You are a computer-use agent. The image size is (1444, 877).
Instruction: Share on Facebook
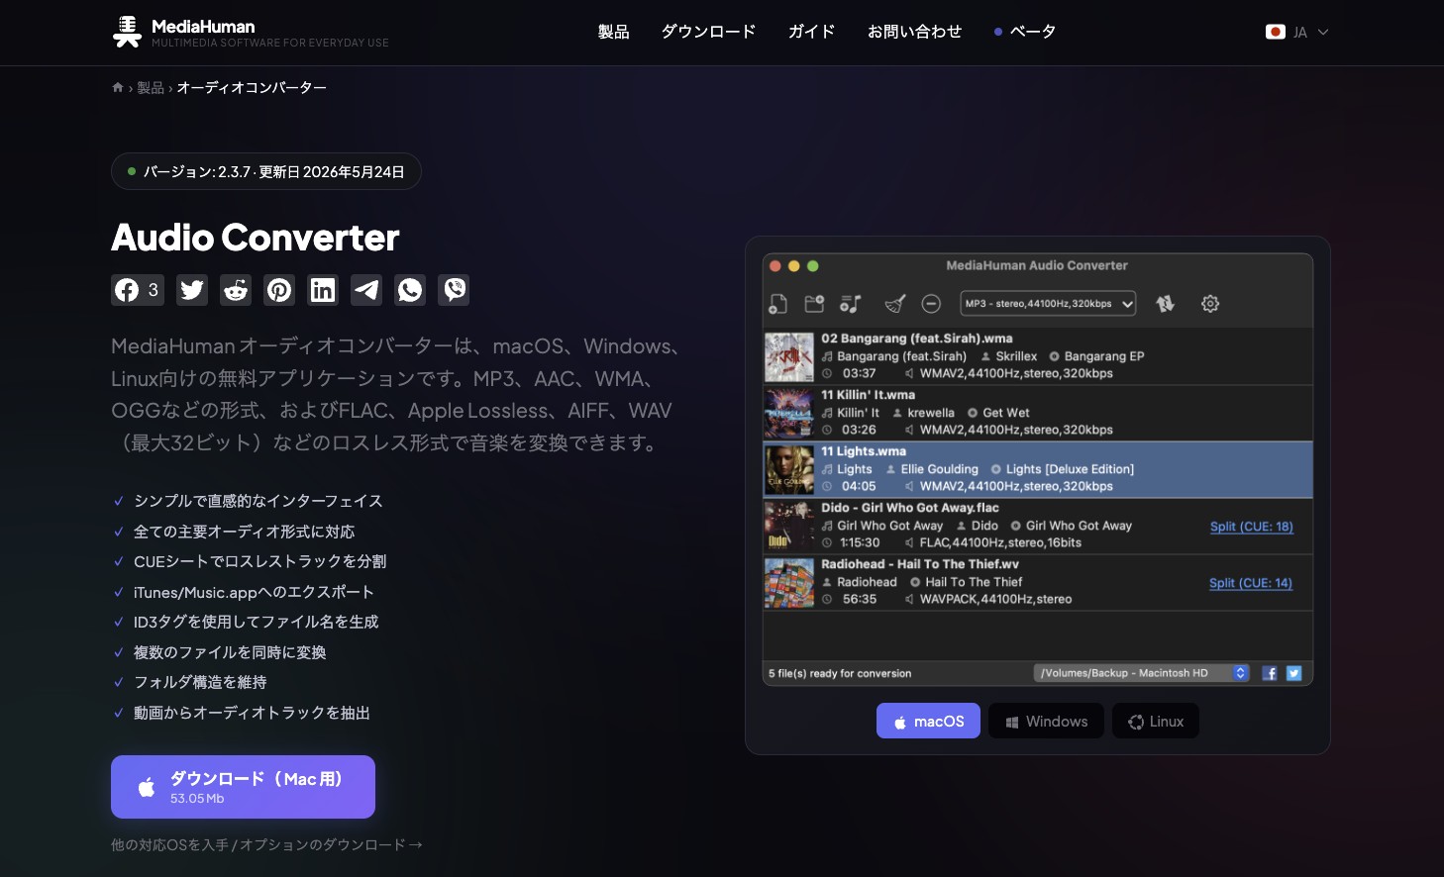click(x=138, y=289)
